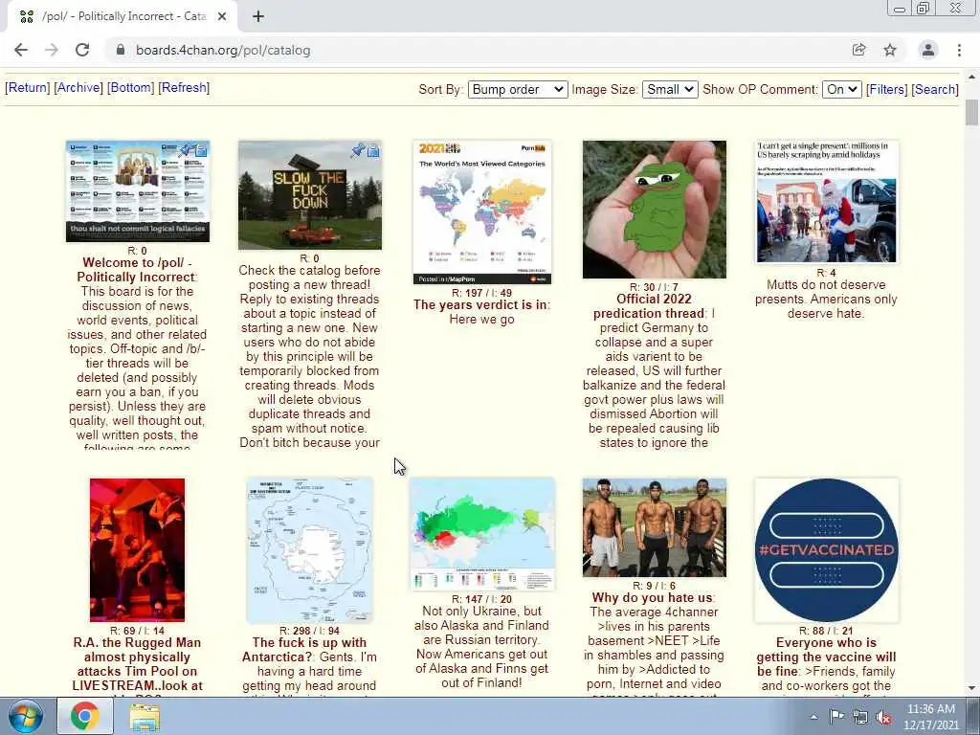Select the /pol/ Politically Incorrect tab
The height and width of the screenshot is (735, 980).
tap(122, 16)
